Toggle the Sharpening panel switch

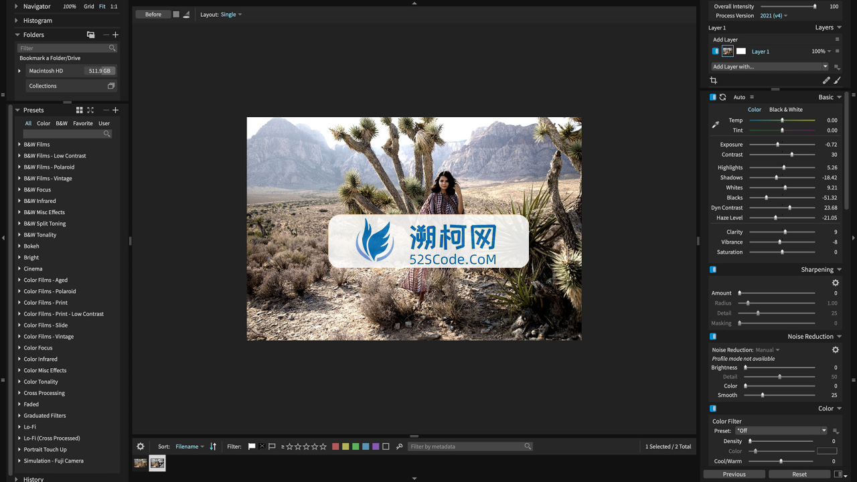[713, 270]
